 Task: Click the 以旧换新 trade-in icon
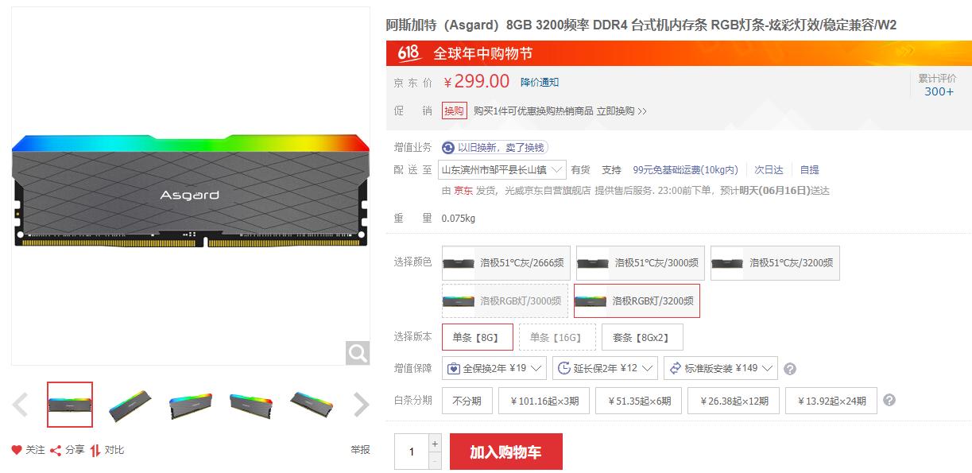448,148
